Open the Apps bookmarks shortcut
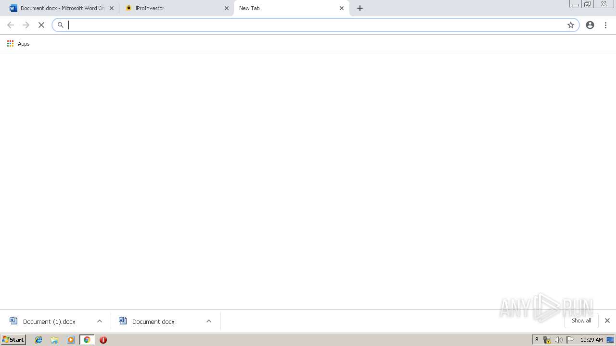616x346 pixels. (18, 44)
